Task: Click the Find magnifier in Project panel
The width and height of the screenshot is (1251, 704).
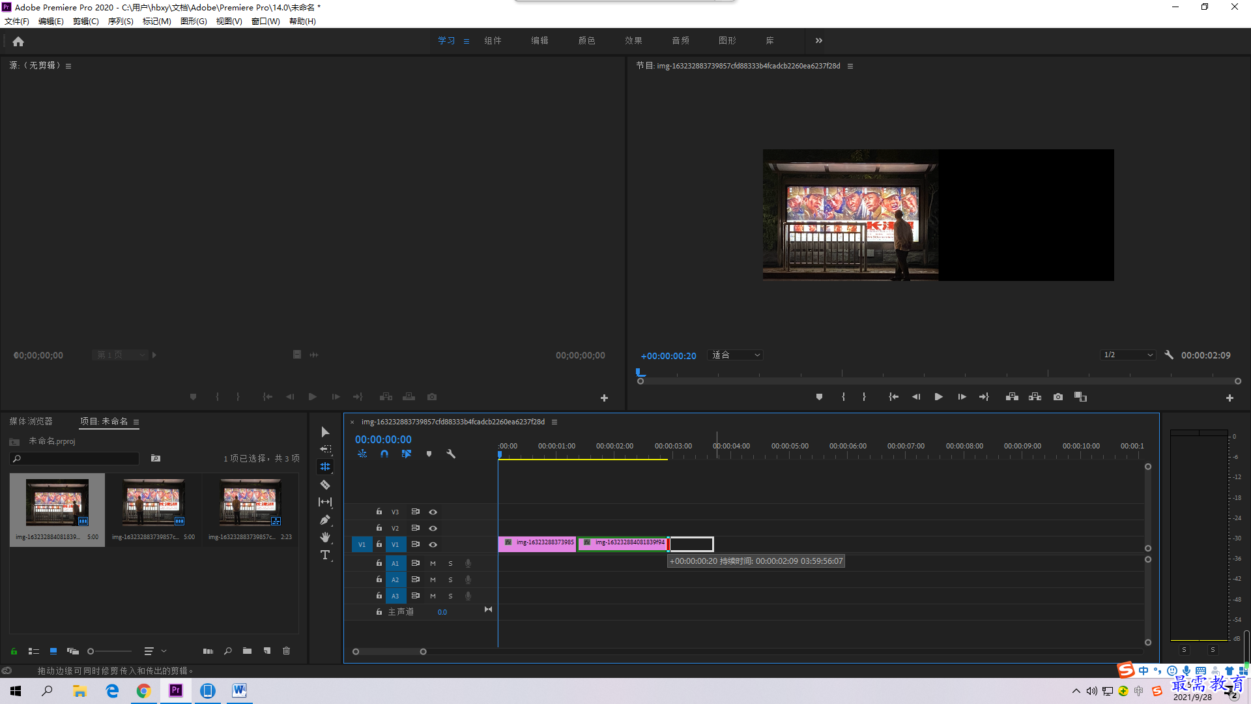Action: point(227,651)
